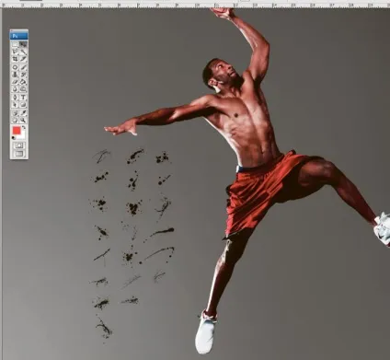Select the Zoom tool
The image size is (390, 360).
tap(23, 120)
